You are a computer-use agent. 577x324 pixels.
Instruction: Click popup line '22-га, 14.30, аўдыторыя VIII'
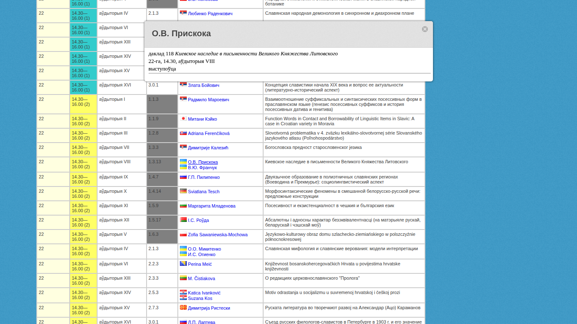tap(182, 61)
